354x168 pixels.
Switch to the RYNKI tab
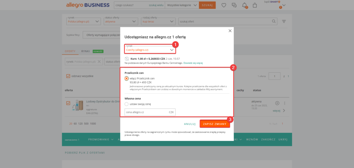[86, 51]
